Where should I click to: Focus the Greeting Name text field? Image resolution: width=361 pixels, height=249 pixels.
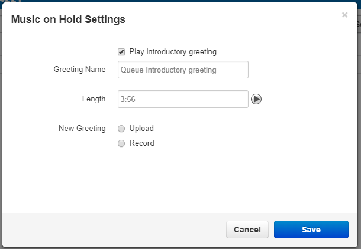click(x=183, y=70)
